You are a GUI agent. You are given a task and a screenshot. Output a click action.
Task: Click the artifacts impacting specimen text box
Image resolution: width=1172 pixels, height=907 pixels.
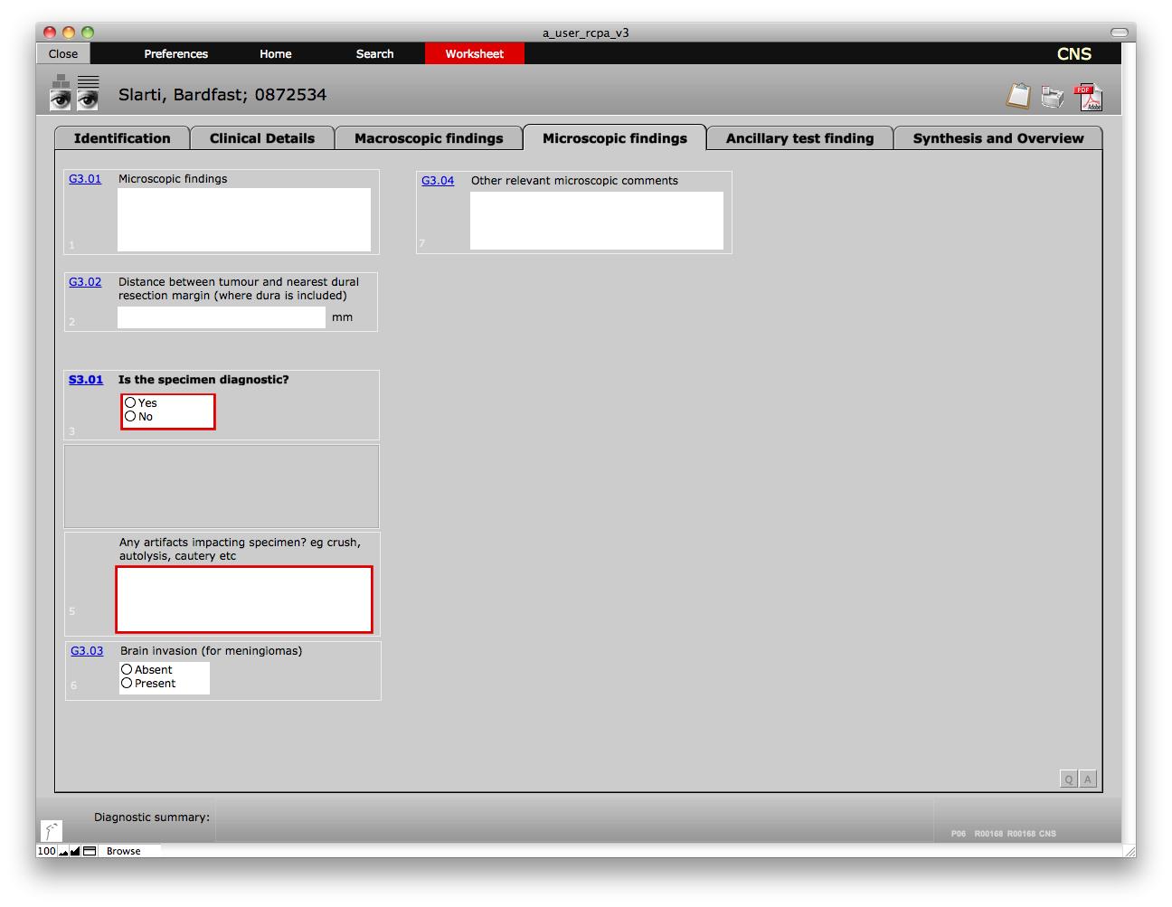pyautogui.click(x=244, y=600)
